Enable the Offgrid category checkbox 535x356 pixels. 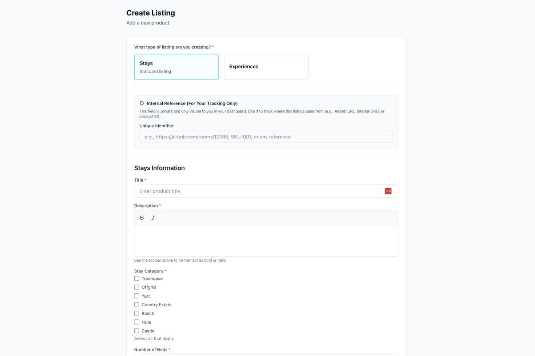tap(136, 287)
